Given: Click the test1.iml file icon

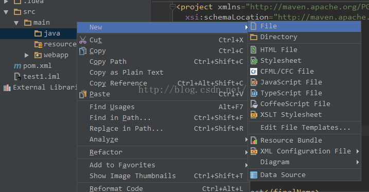Looking at the screenshot, I should [x=17, y=77].
